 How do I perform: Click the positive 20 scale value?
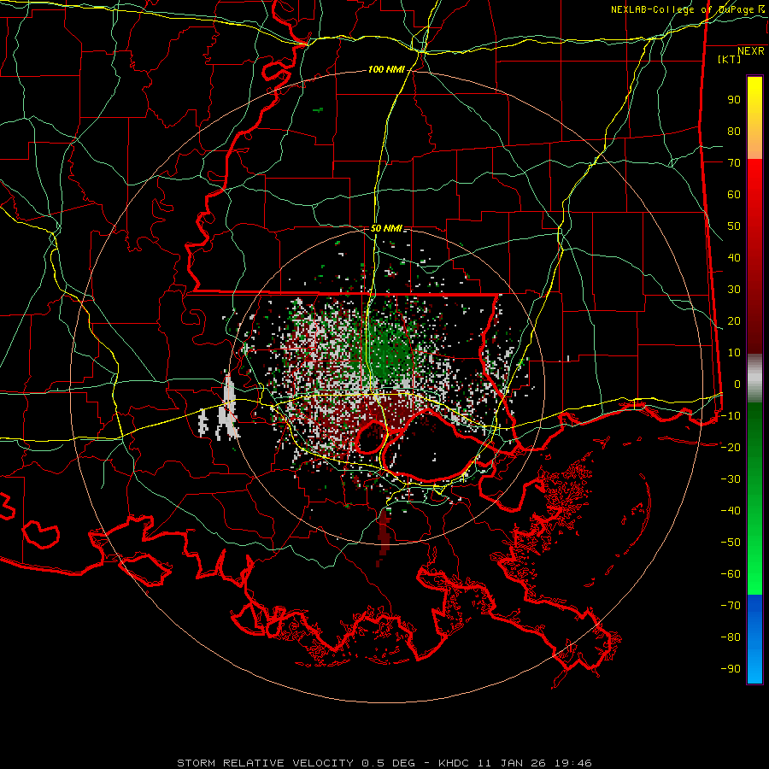click(734, 321)
